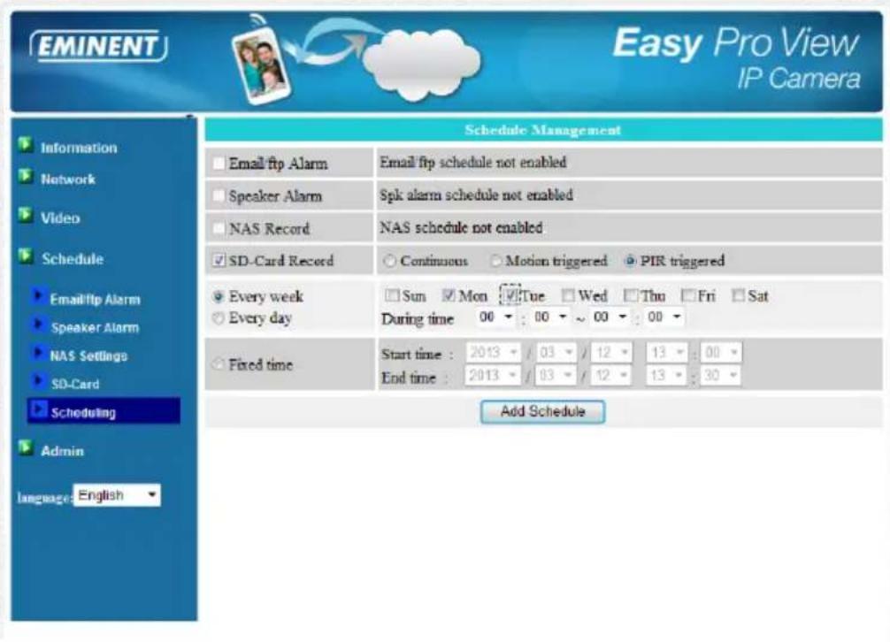The image size is (890, 642).
Task: Go to Speaker Alarm settings in sidebar
Action: 95,328
